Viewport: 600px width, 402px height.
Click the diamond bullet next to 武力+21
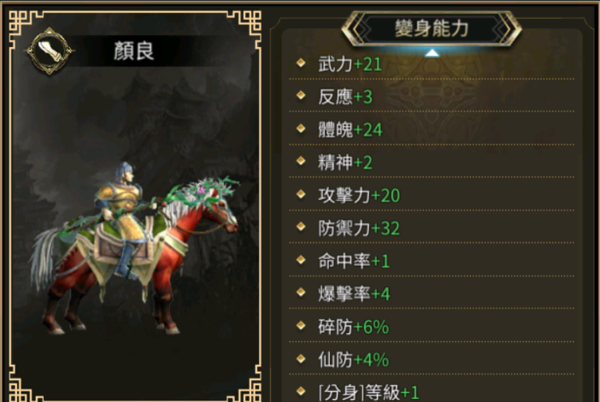(301, 62)
